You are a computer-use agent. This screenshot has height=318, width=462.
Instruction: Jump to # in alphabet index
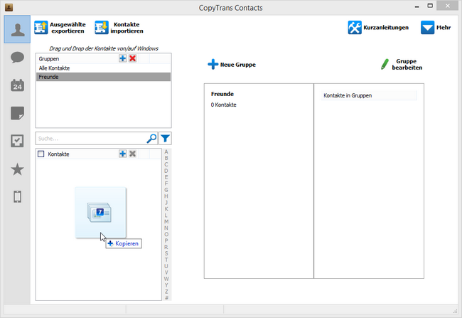pyautogui.click(x=166, y=297)
